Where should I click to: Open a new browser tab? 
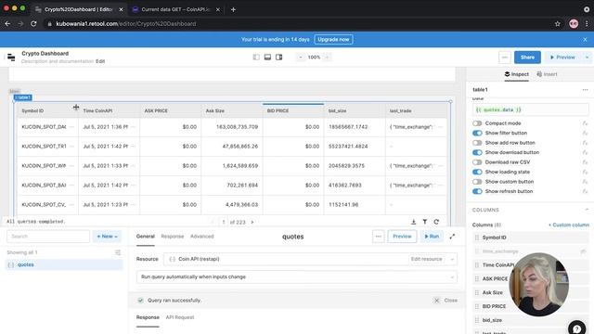233,9
